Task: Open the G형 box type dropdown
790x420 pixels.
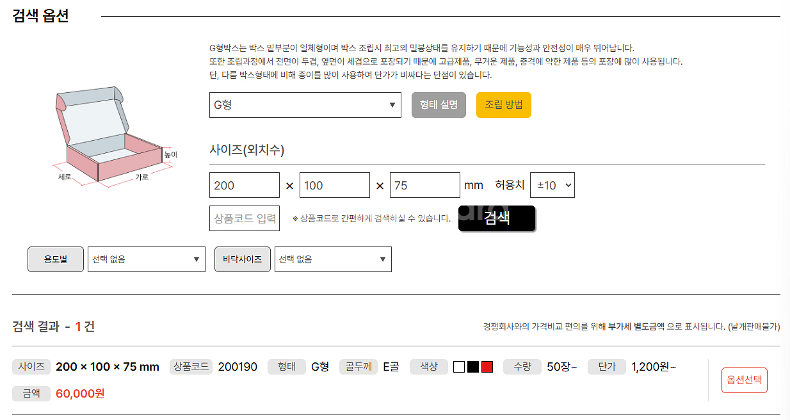Action: tap(305, 105)
